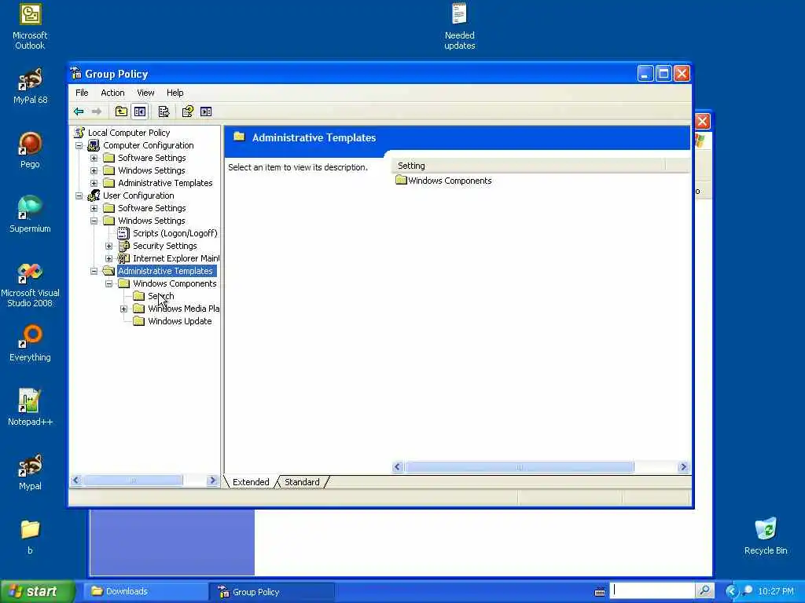Image resolution: width=805 pixels, height=603 pixels.
Task: Open the Everything desktop shortcut
Action: click(30, 344)
